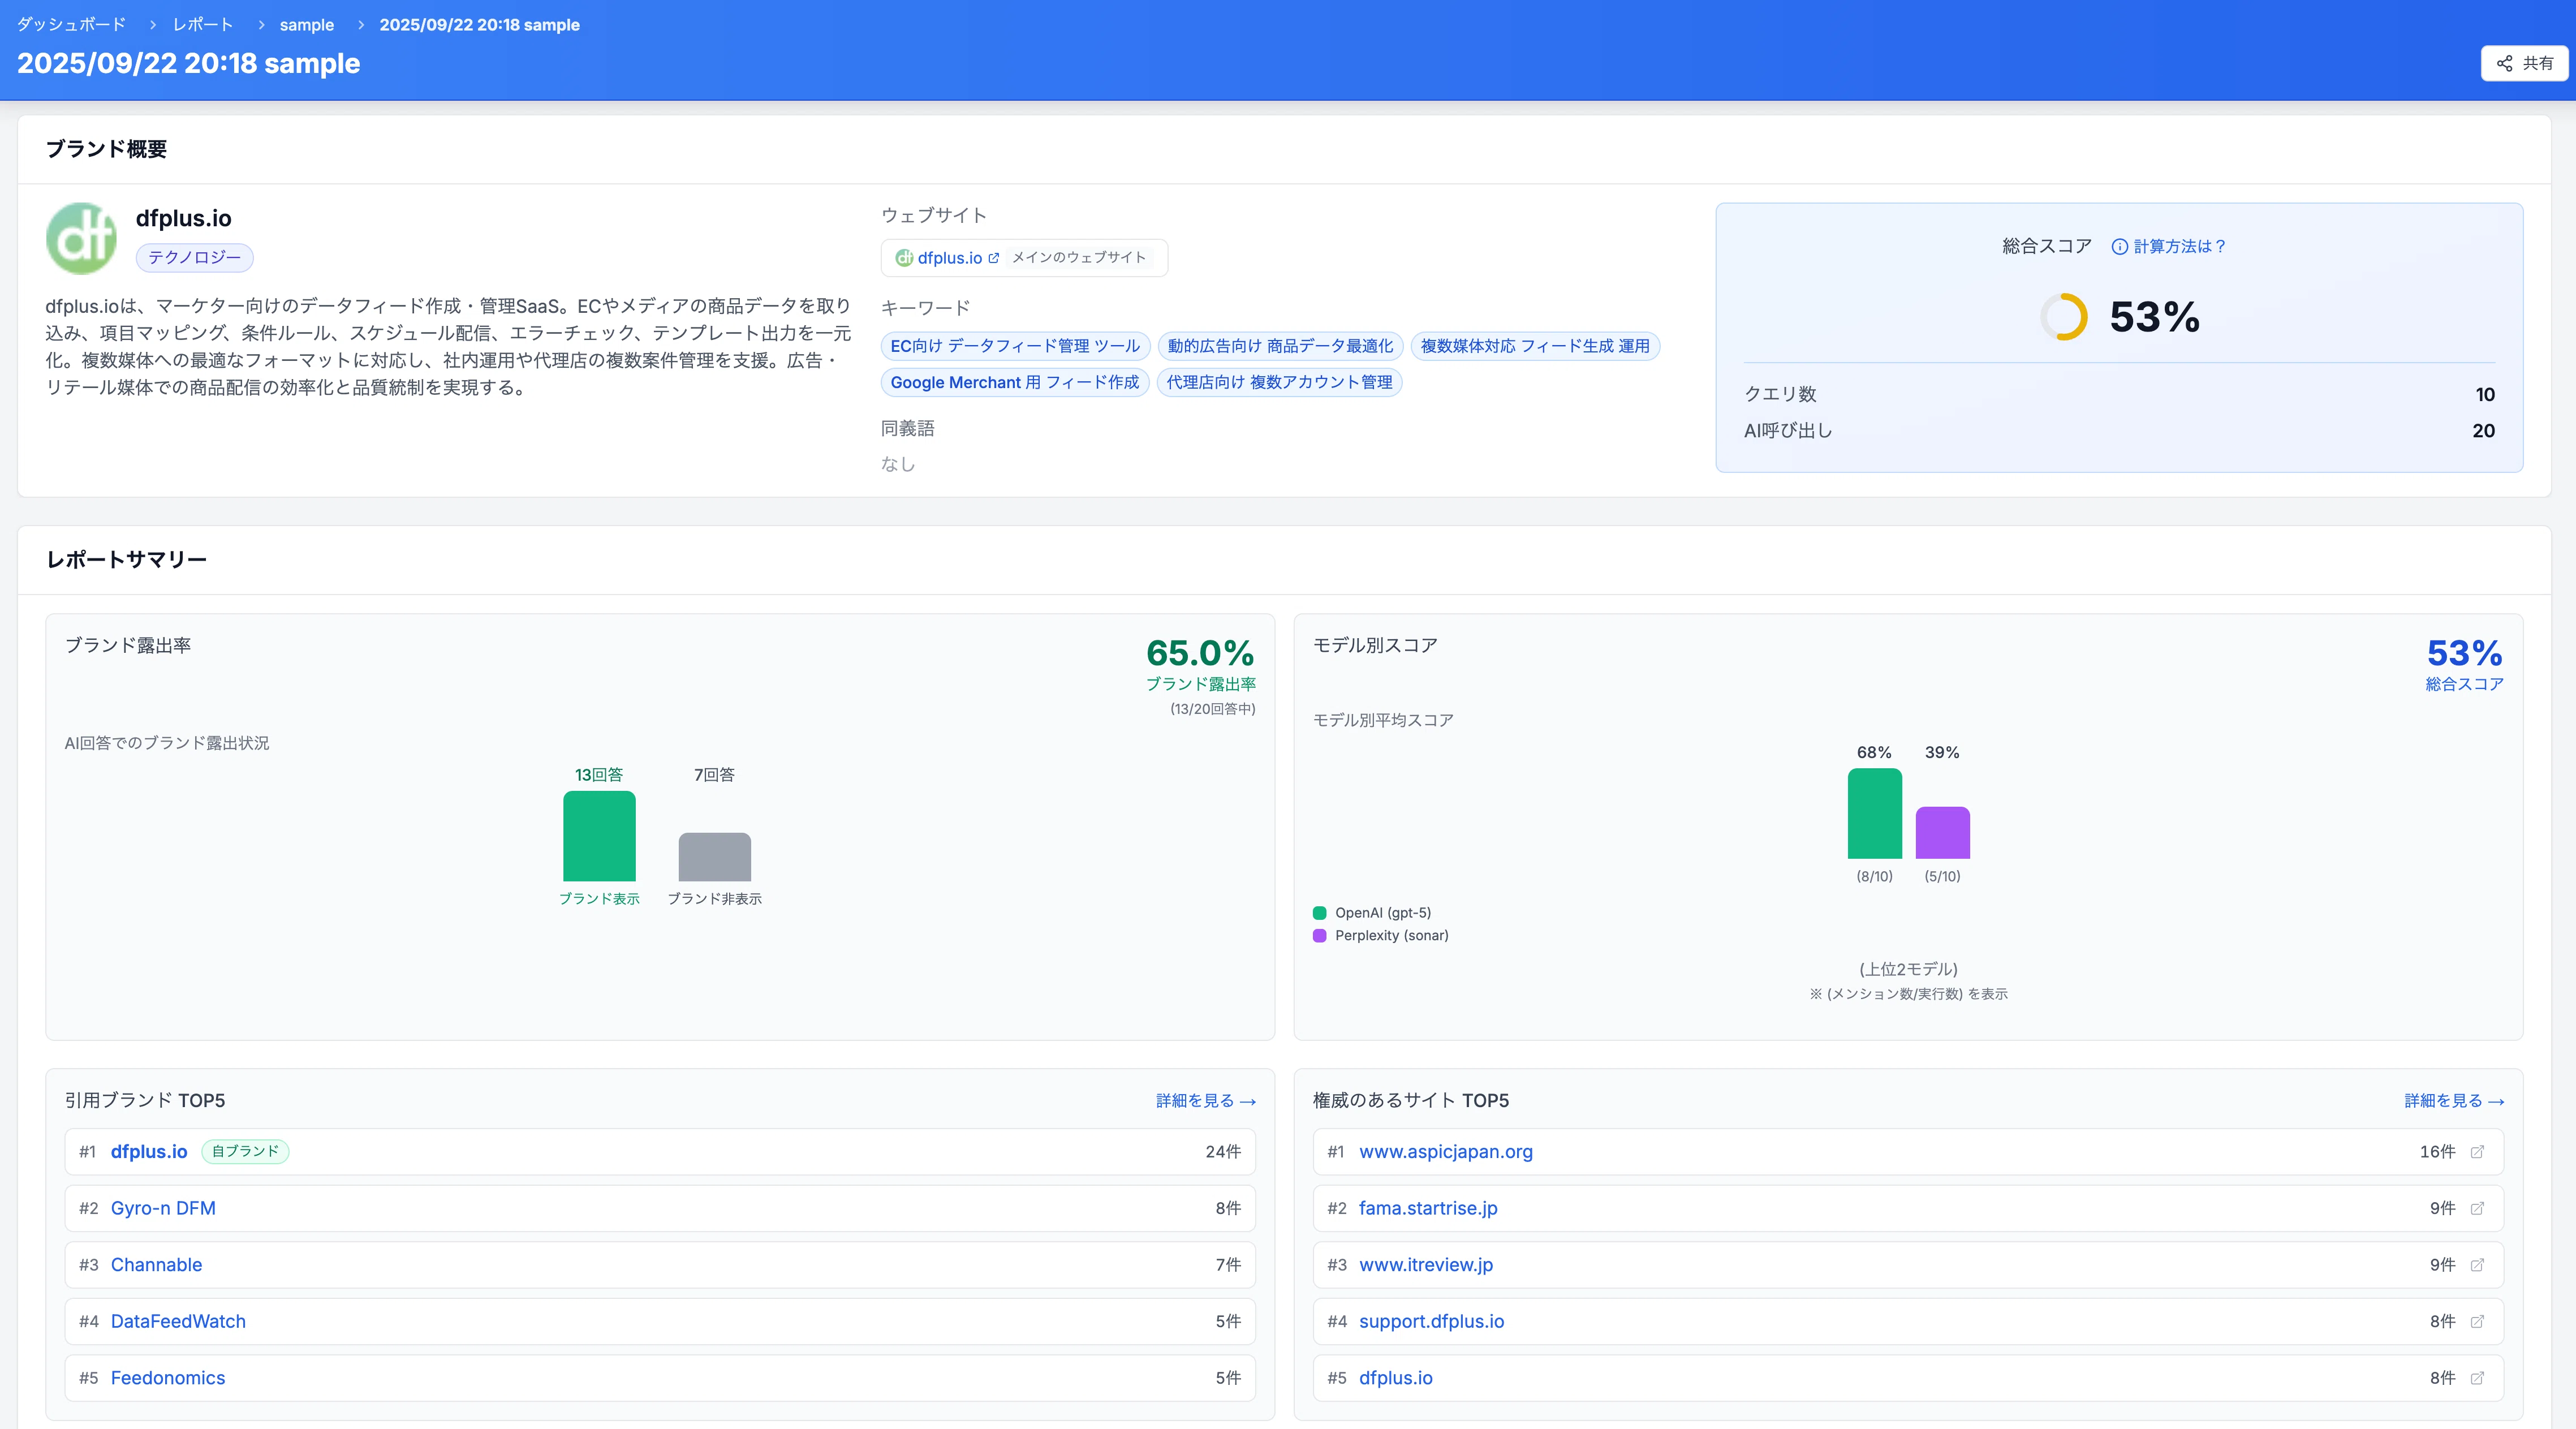This screenshot has height=1429, width=2576.
Task: Open the www.itreview.jp site link
Action: 1426,1265
